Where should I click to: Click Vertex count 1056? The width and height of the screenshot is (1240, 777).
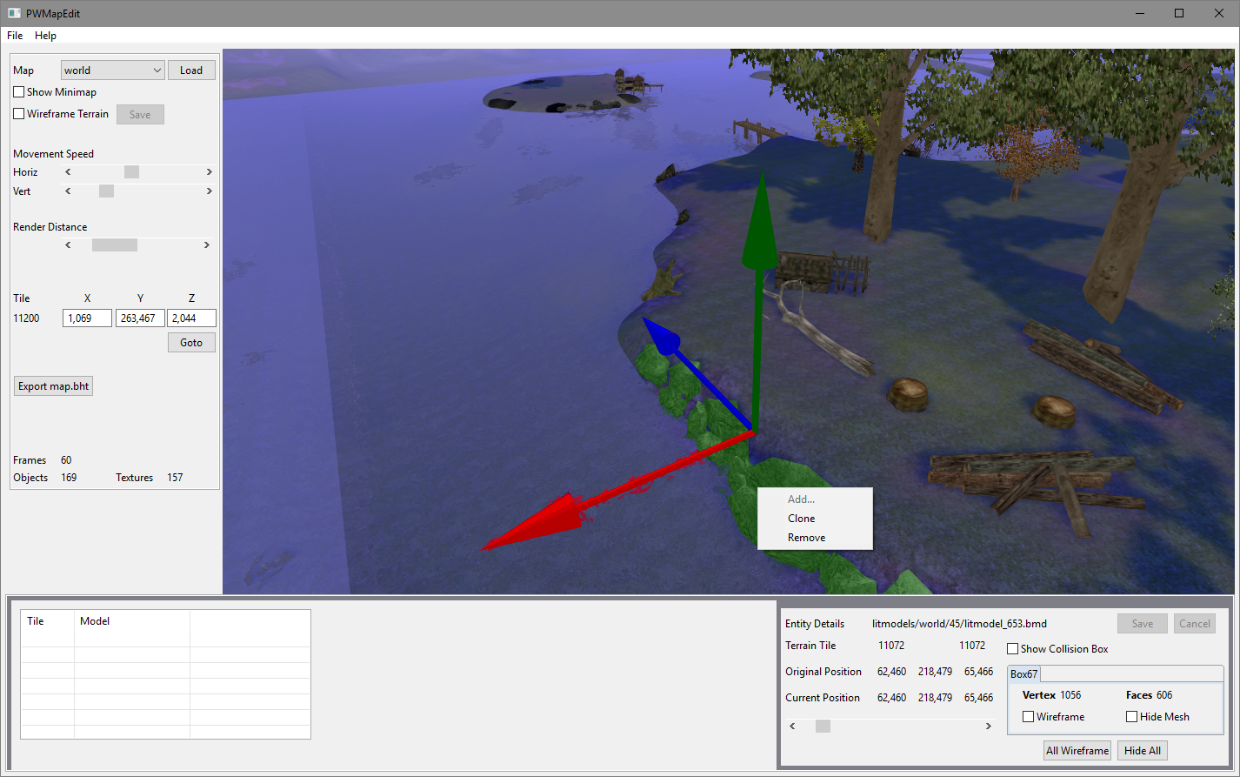tap(1070, 695)
